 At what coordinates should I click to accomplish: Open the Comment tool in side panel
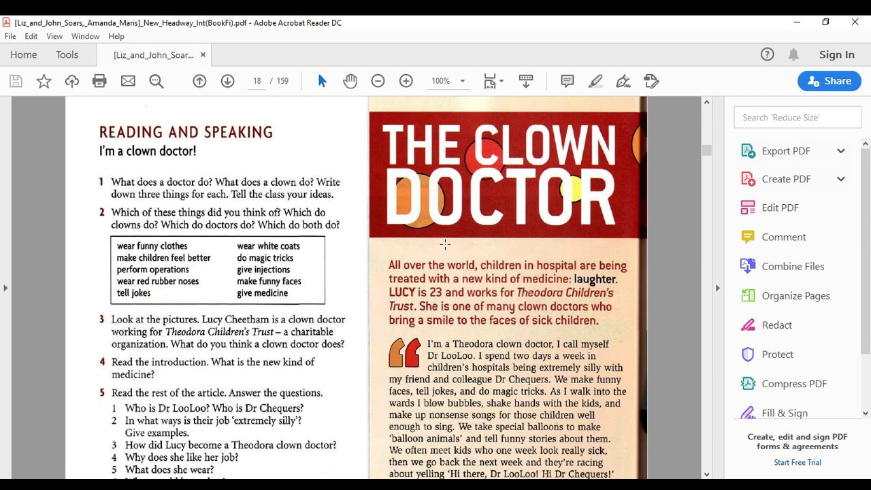(783, 237)
